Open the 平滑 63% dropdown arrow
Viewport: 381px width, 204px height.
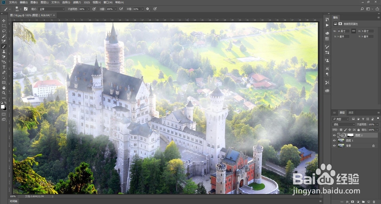142,9
